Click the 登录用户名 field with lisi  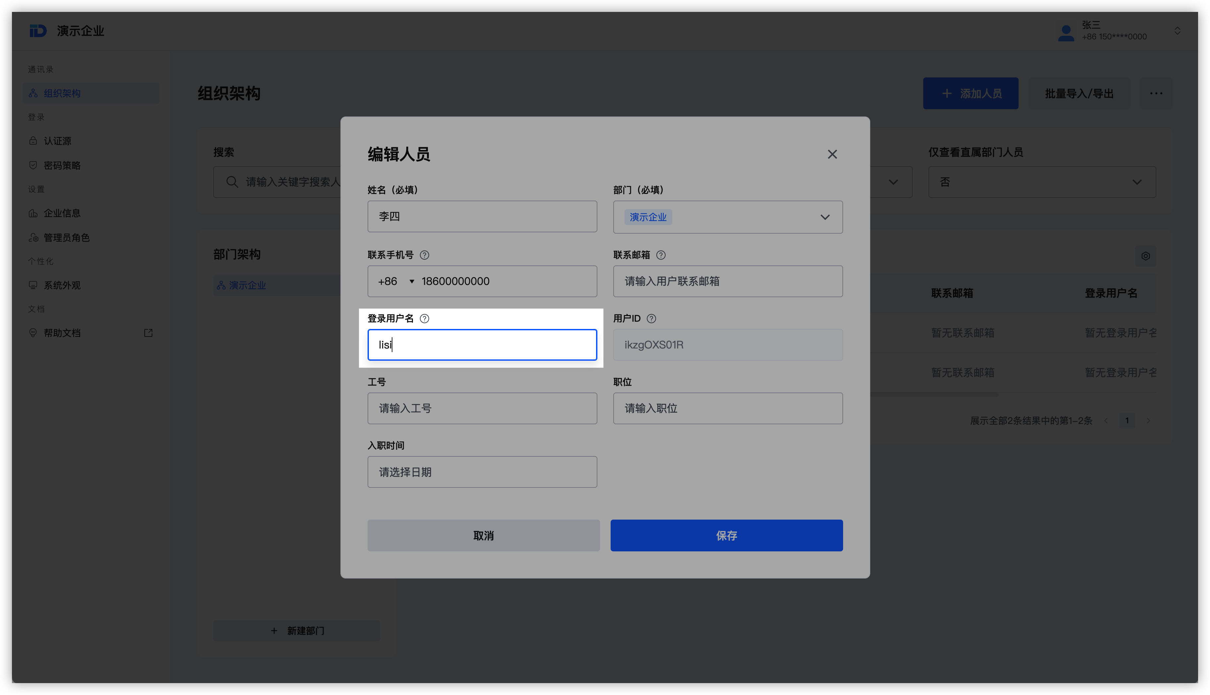click(482, 345)
